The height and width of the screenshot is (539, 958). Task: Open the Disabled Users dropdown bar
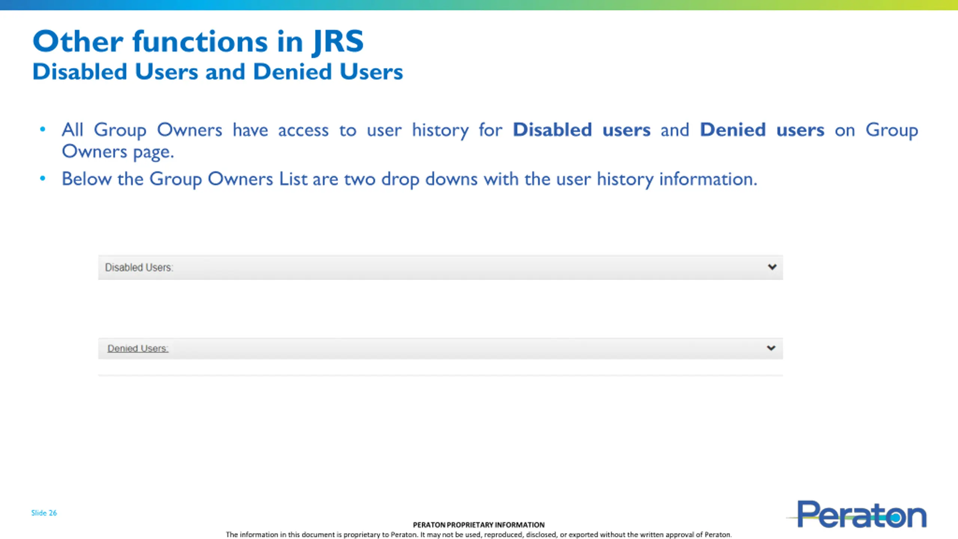440,267
